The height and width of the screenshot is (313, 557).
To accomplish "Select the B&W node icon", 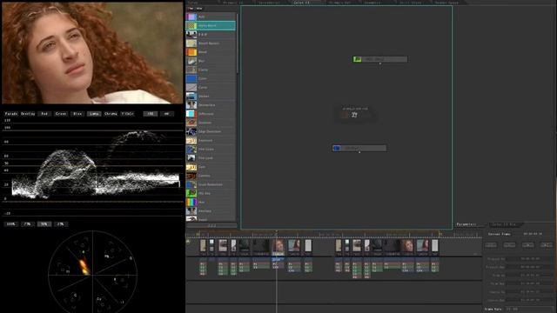I will coord(191,35).
